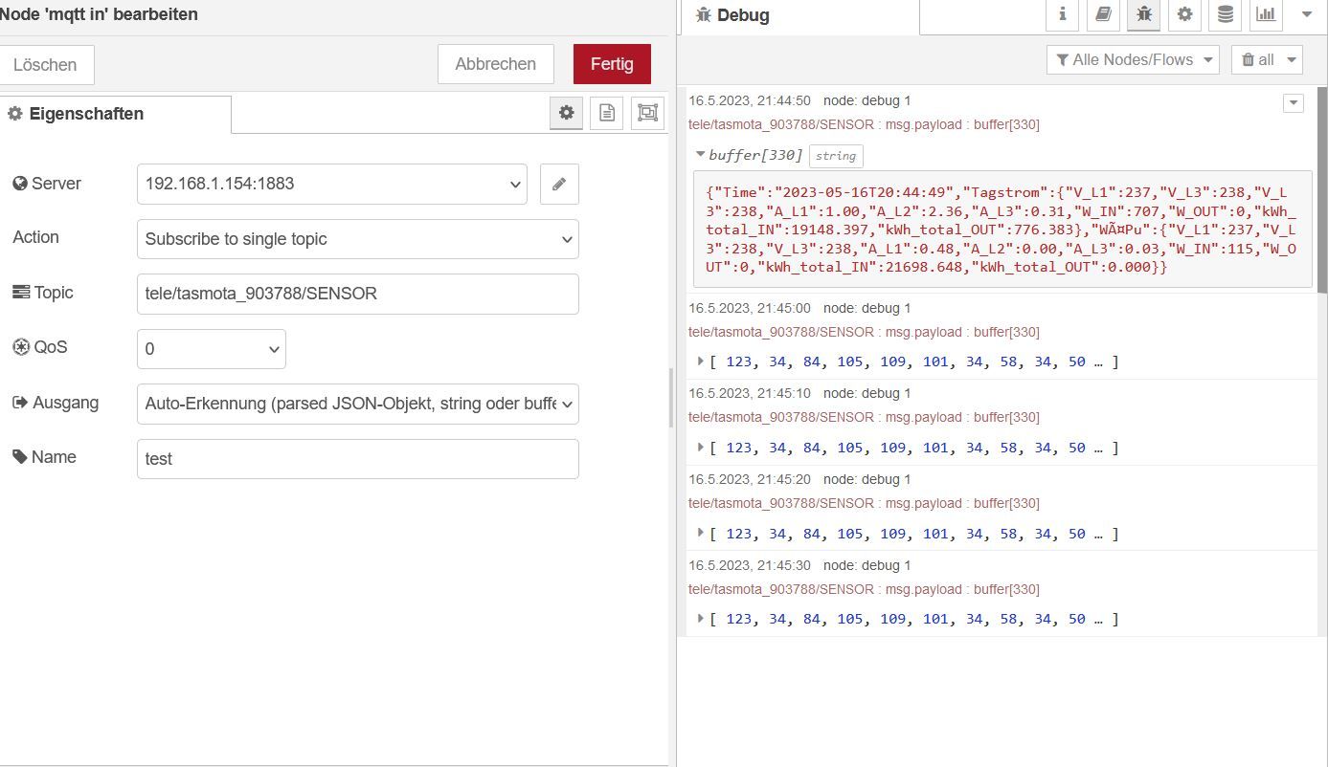Image resolution: width=1328 pixels, height=767 pixels.
Task: Click 'node: debug 1' at 21:45:20
Action: click(x=867, y=479)
